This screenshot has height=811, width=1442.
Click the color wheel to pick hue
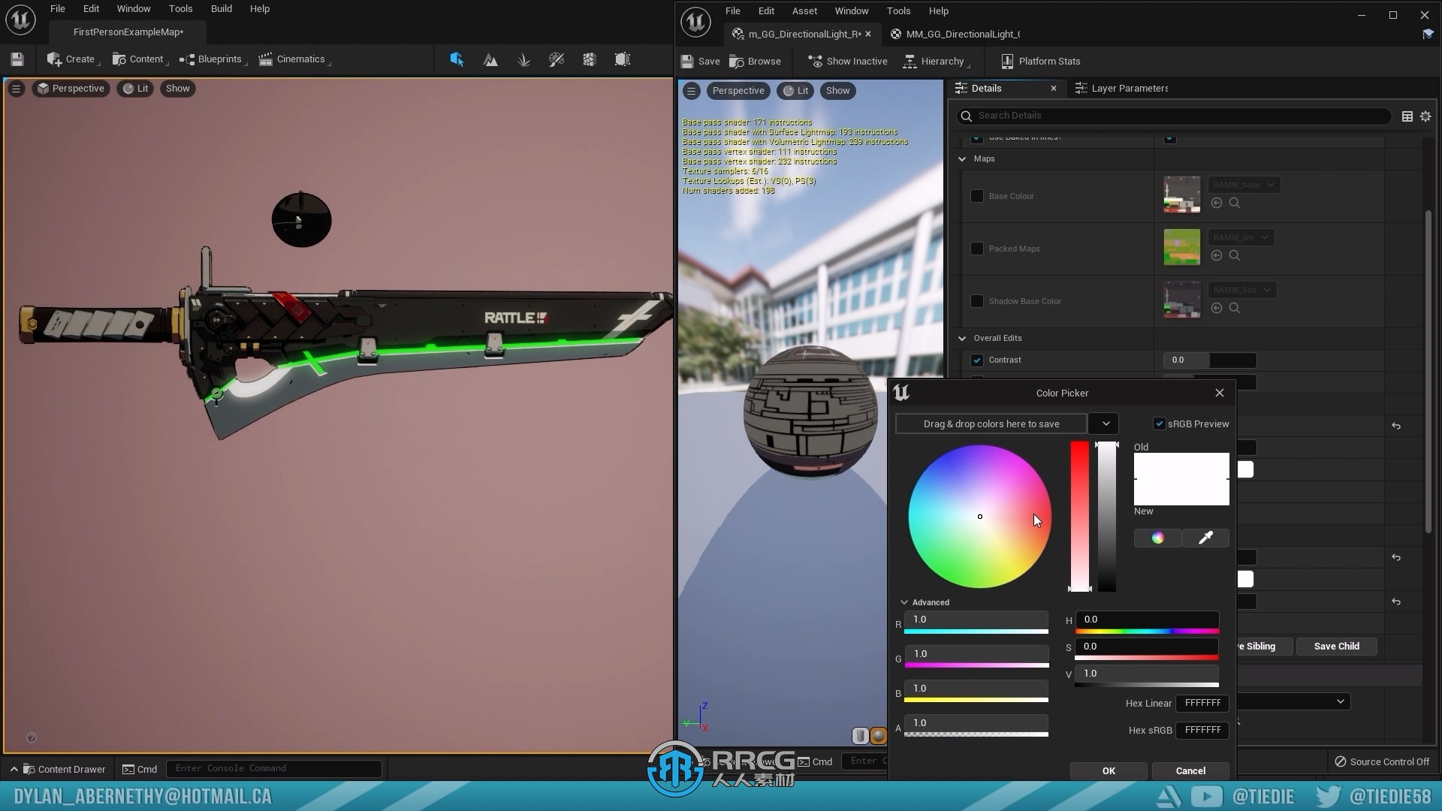(x=979, y=517)
